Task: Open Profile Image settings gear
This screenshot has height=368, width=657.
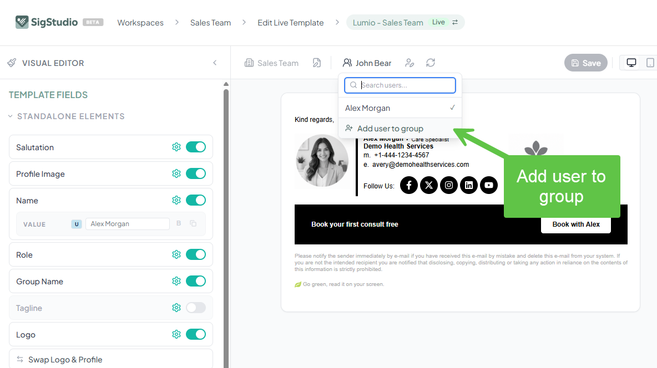Action: [x=176, y=173]
